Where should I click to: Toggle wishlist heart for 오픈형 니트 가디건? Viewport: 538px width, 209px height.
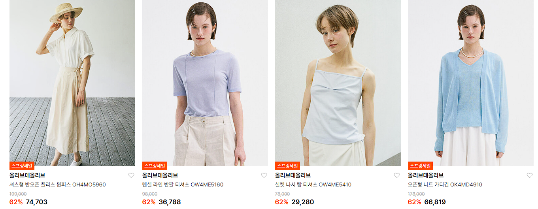tap(530, 175)
